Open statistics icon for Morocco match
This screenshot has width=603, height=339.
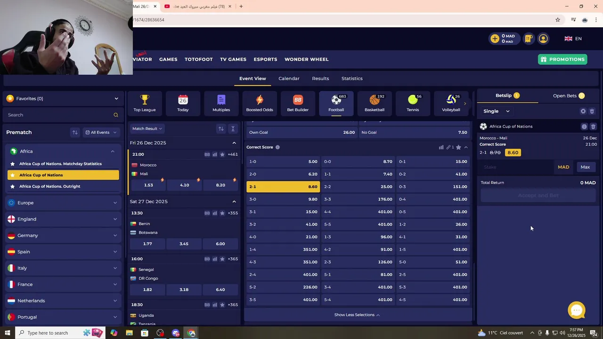215,154
